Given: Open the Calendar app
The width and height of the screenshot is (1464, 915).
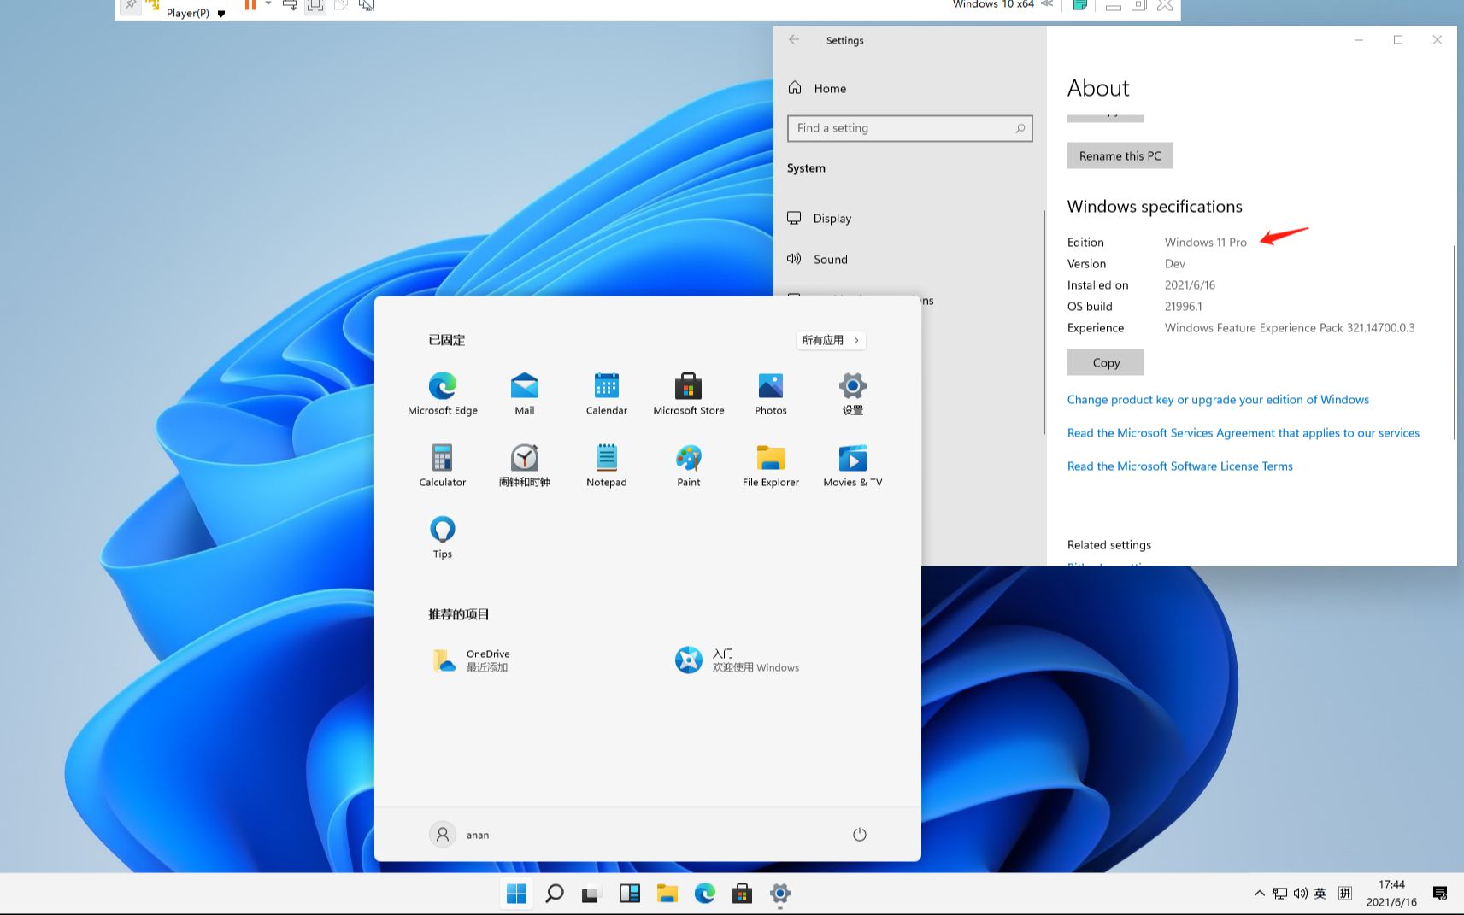Looking at the screenshot, I should coord(606,392).
